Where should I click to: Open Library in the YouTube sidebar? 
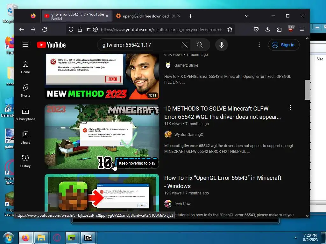click(x=25, y=138)
